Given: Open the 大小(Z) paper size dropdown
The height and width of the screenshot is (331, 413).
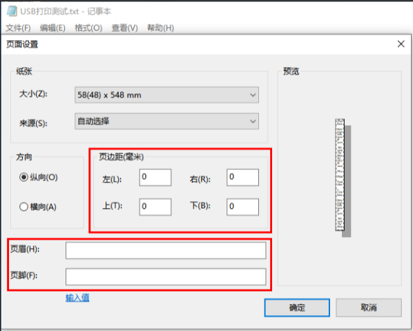Looking at the screenshot, I should (166, 95).
